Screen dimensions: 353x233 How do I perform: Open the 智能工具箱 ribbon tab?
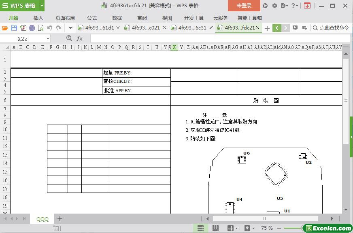click(250, 18)
